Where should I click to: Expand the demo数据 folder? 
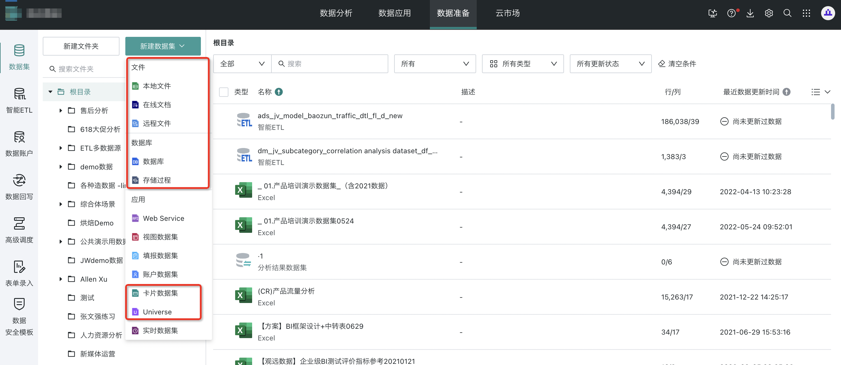(x=61, y=167)
